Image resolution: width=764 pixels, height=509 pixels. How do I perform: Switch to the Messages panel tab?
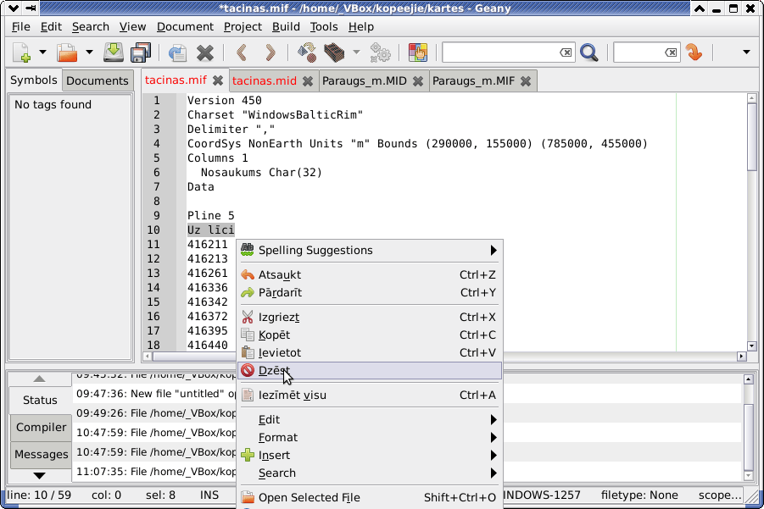[x=41, y=455]
